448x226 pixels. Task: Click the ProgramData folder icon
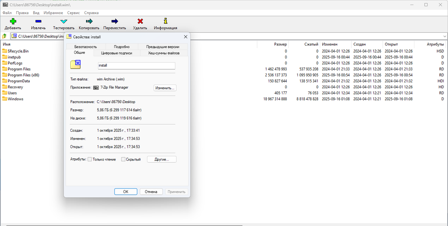click(5, 81)
